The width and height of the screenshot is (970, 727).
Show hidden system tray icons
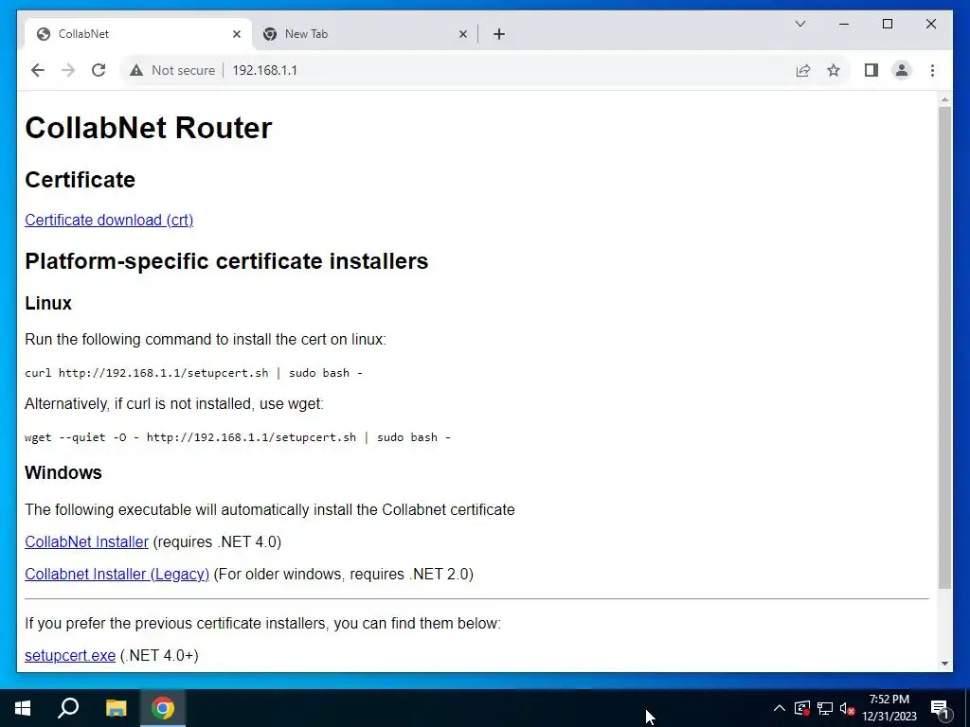click(780, 708)
